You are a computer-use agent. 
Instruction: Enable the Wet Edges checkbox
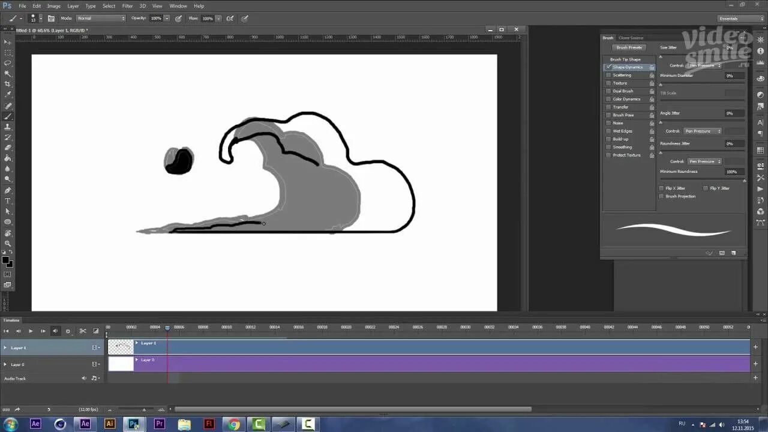point(608,131)
